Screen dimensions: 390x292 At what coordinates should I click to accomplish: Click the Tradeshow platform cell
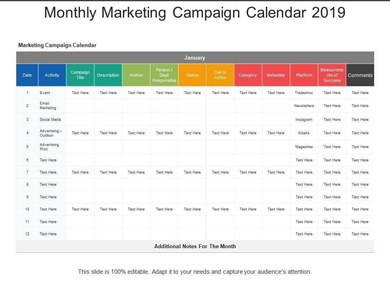pos(304,93)
